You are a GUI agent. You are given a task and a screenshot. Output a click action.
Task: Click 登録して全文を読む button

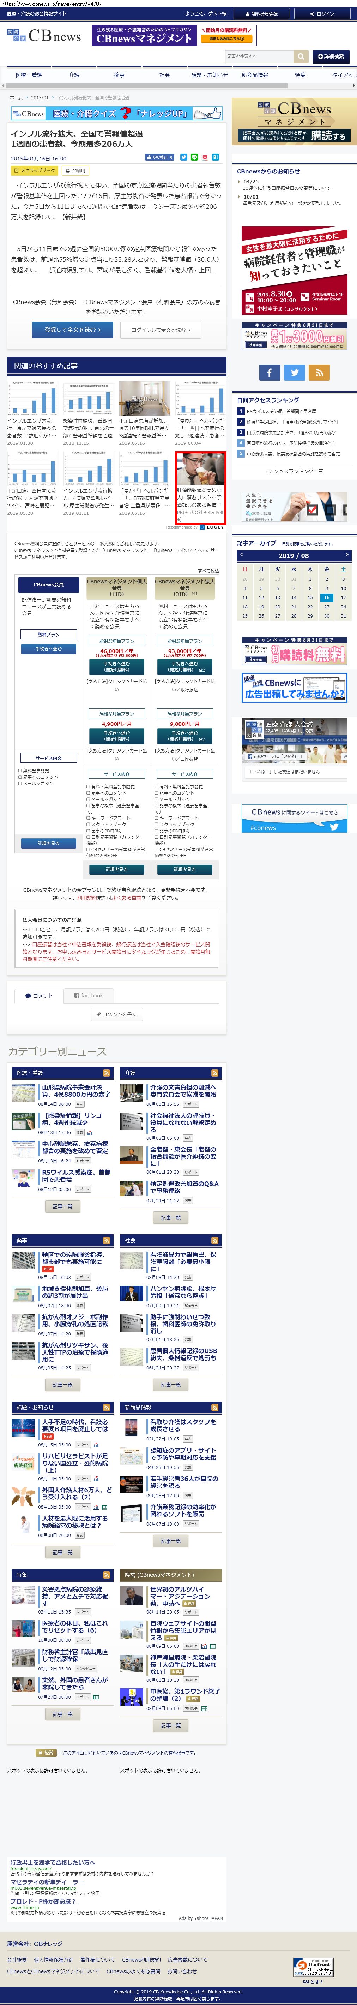pyautogui.click(x=72, y=330)
